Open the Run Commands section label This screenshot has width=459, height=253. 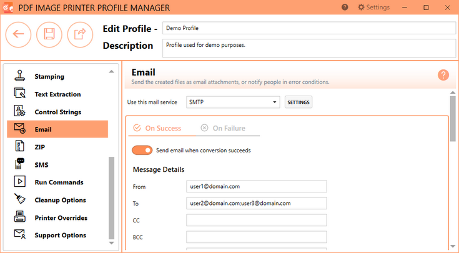(x=59, y=182)
